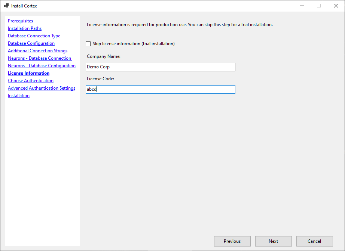Go to Installation Paths step
The image size is (345, 251).
point(25,28)
